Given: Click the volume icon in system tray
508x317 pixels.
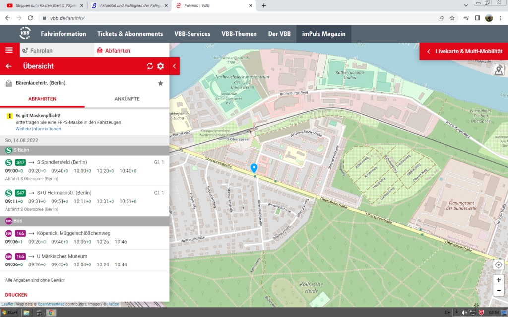Looking at the screenshot, I should [464, 313].
